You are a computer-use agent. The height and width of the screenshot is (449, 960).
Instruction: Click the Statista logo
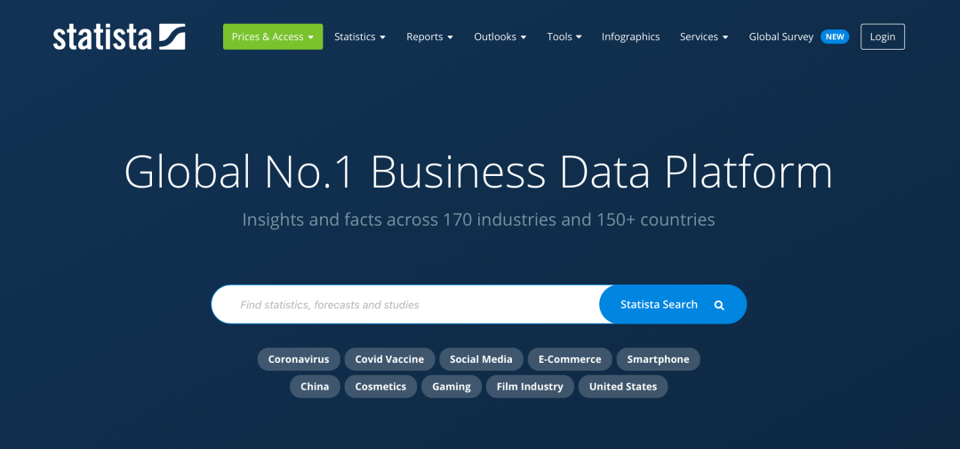click(x=119, y=36)
